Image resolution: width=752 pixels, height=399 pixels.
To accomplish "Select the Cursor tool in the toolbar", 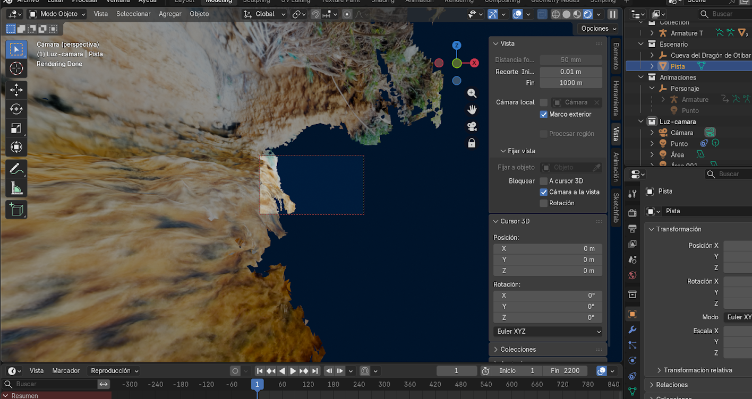I will coord(16,68).
